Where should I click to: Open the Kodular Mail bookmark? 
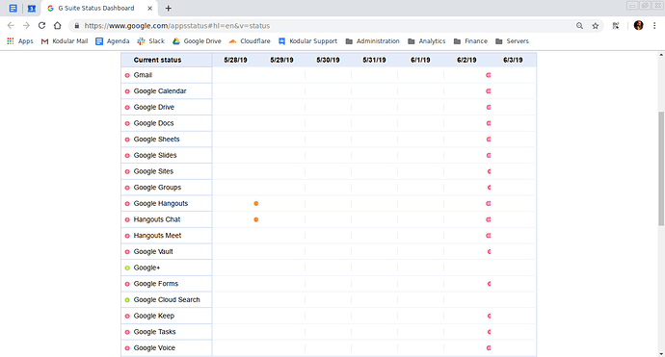click(x=64, y=41)
